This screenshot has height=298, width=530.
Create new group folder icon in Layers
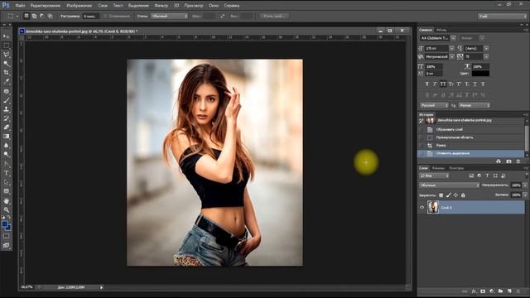point(500,291)
